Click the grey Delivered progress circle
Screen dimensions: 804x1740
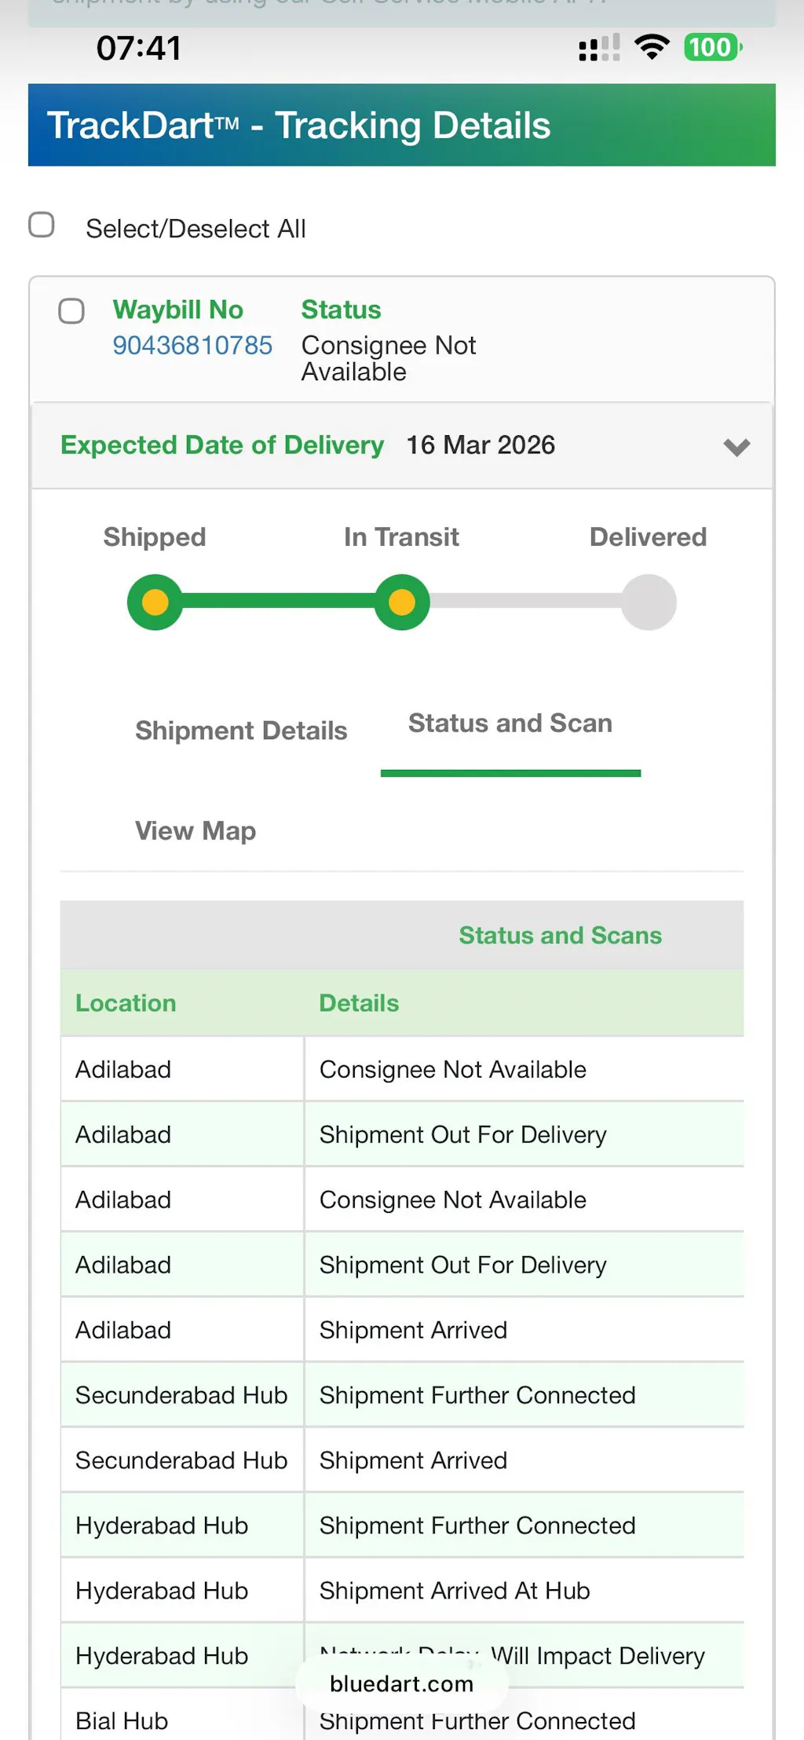649,603
